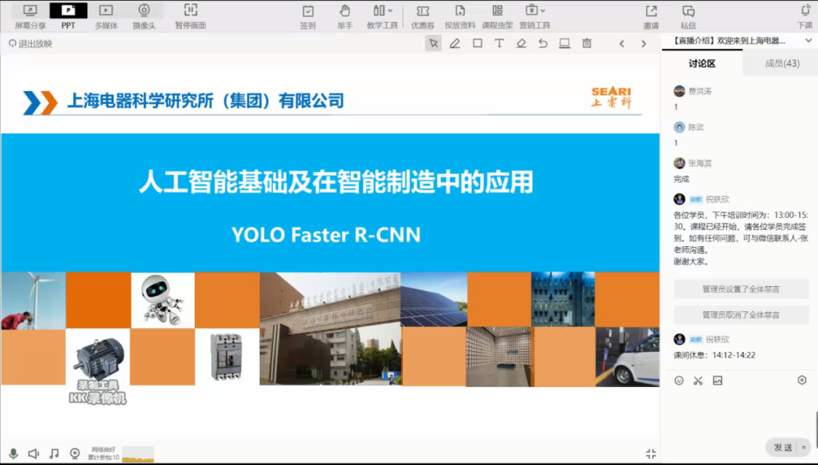Toggle the camera at bottom bar
This screenshot has width=818, height=465.
(x=75, y=453)
